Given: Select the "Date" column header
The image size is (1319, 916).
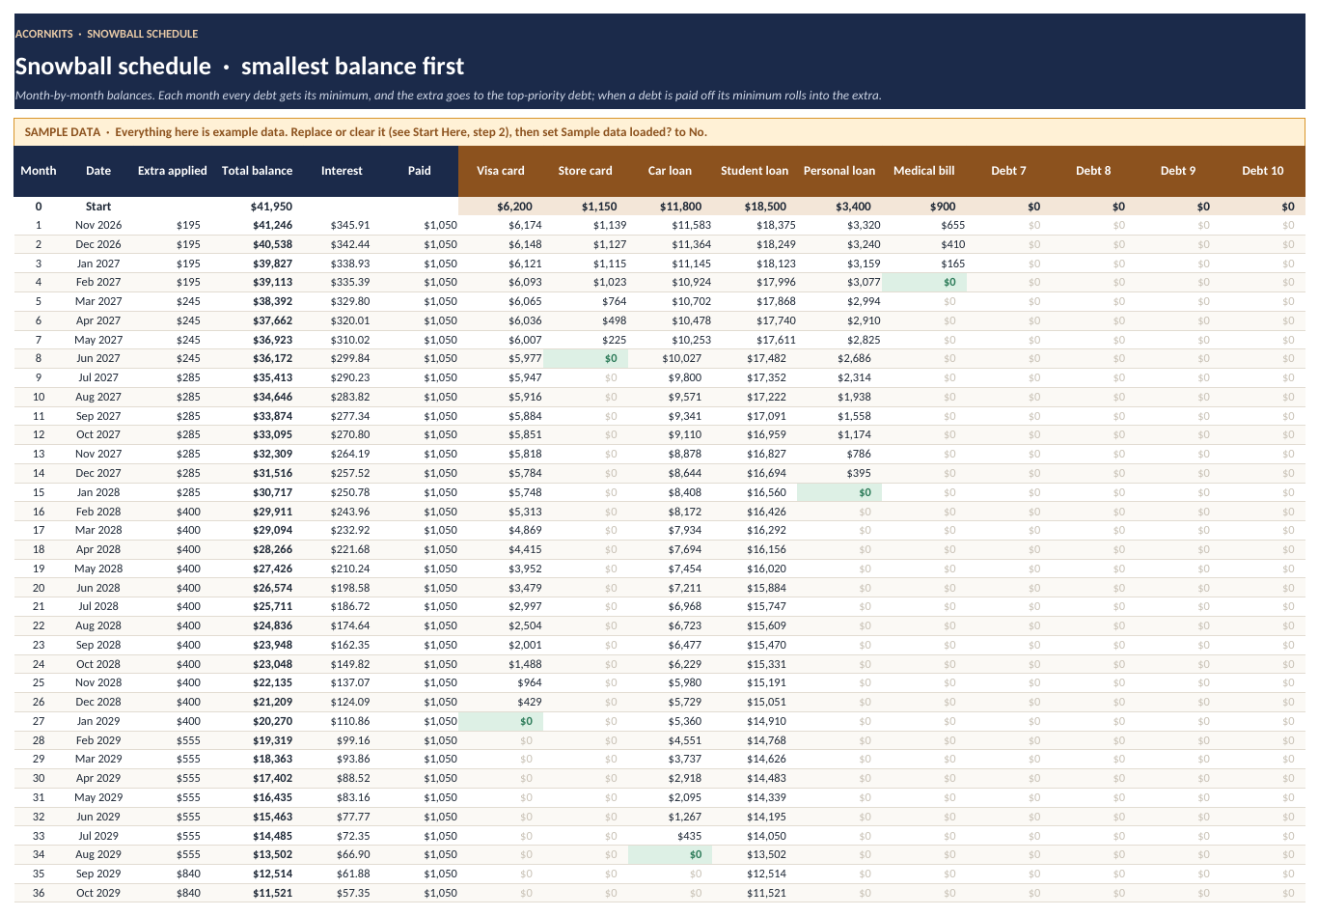Looking at the screenshot, I should coord(98,171).
